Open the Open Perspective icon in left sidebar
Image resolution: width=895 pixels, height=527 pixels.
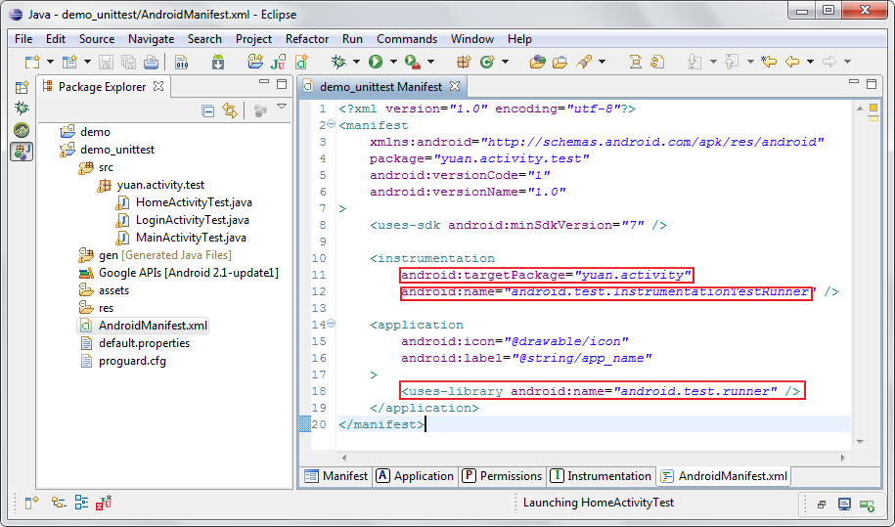pyautogui.click(x=22, y=87)
